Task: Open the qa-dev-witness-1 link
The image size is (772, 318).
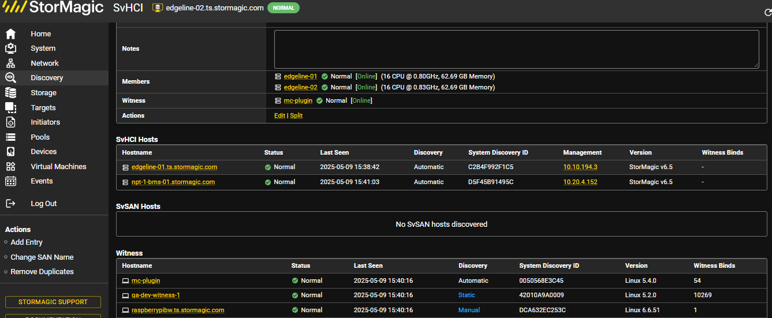Action: coord(156,295)
